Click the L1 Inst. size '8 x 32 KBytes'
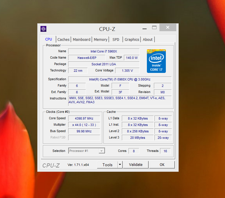This screenshot has width=225, height=198. coord(138,125)
